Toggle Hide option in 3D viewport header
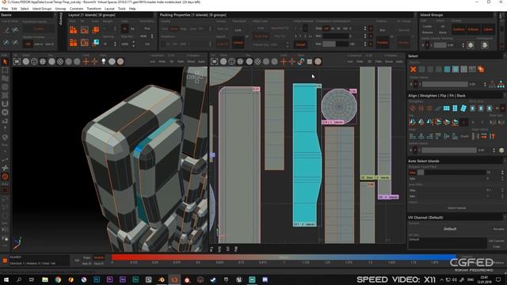Viewport: 507px width, 285px height. [162, 62]
